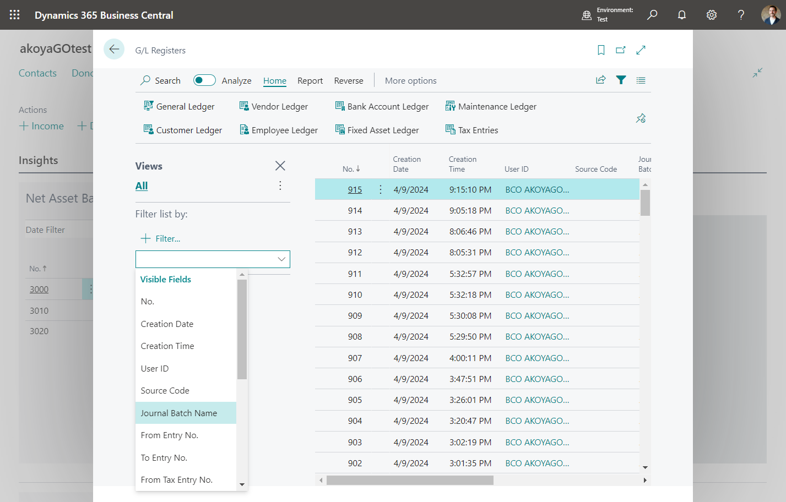
Task: Open the Environment Test indicator
Action: [608, 15]
